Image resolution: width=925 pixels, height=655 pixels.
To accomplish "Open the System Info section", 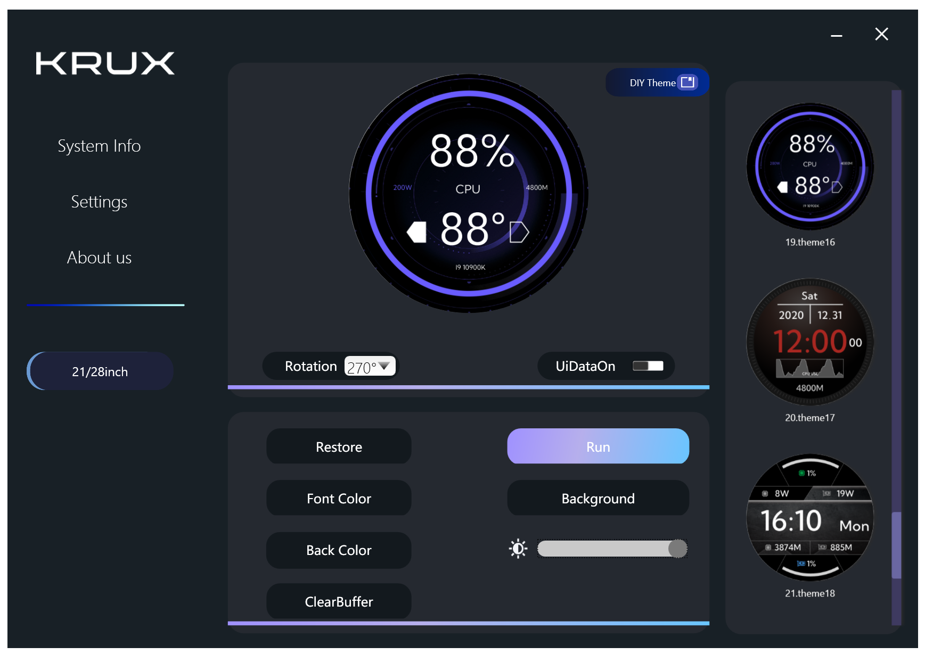I will pos(99,146).
